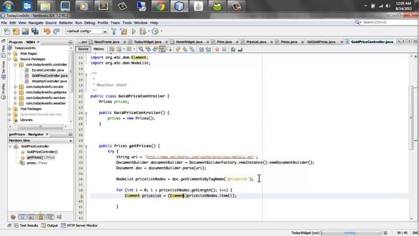The image size is (419, 236).
Task: Toggle Bookmark icon in editor toolbar
Action: point(192,49)
